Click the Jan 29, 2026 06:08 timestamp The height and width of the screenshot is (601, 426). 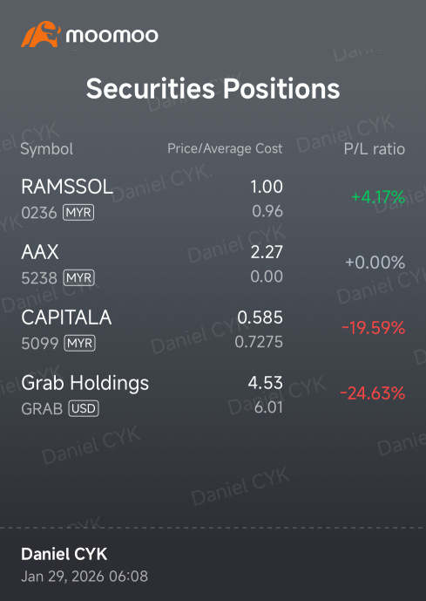pyautogui.click(x=85, y=577)
